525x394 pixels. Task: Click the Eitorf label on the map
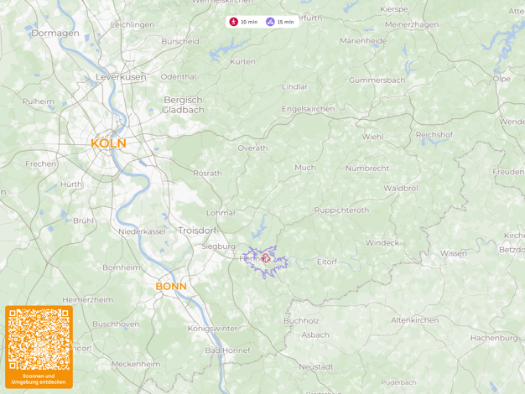(x=327, y=262)
